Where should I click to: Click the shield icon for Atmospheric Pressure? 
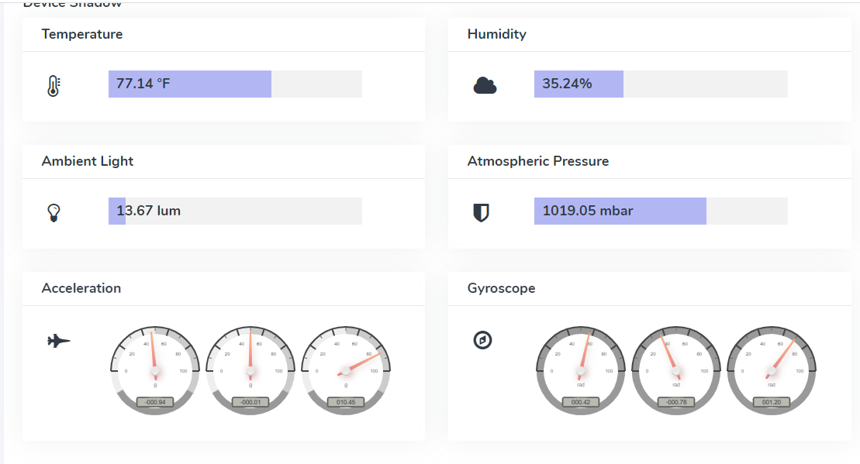[481, 212]
